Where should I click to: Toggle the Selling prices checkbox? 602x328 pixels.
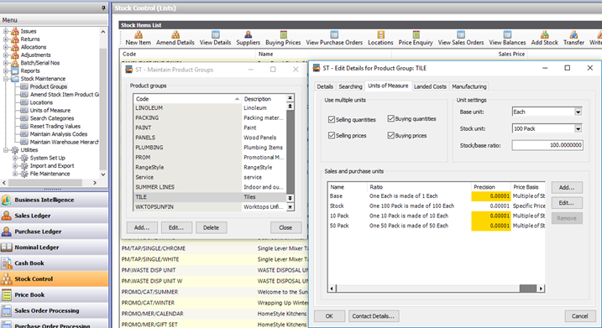click(x=332, y=135)
